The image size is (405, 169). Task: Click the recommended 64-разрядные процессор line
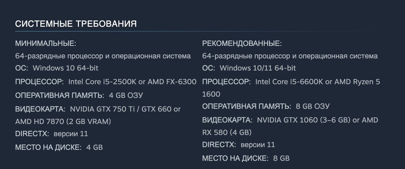(290, 56)
